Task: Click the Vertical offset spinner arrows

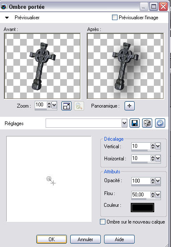Action: (153, 146)
